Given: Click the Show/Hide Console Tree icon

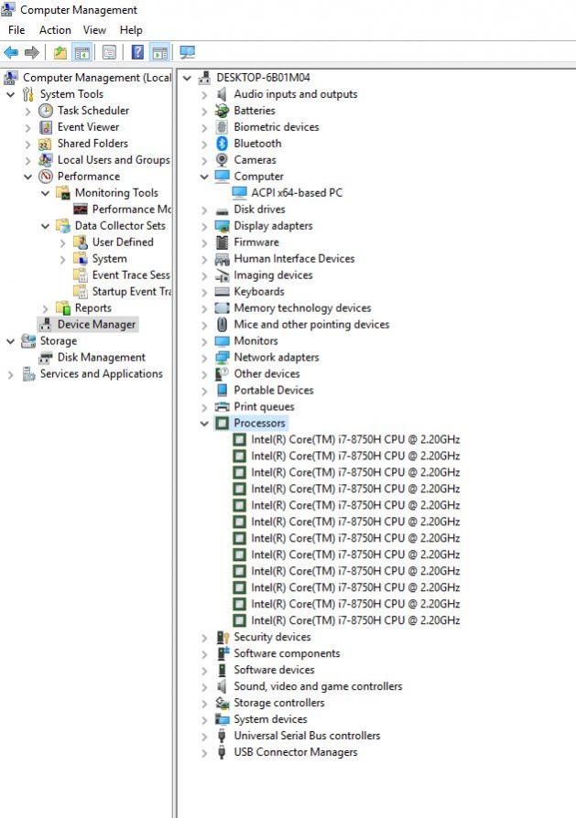Looking at the screenshot, I should (x=82, y=52).
